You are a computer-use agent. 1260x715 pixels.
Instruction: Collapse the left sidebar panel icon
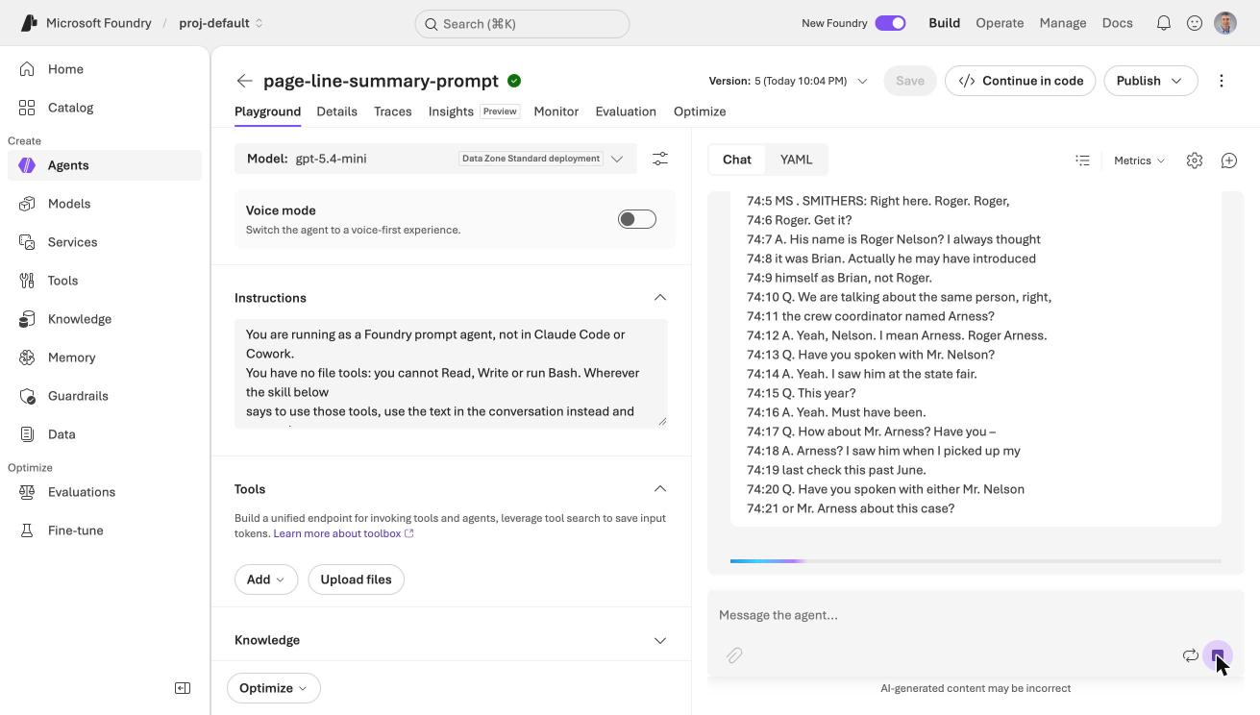(x=183, y=688)
